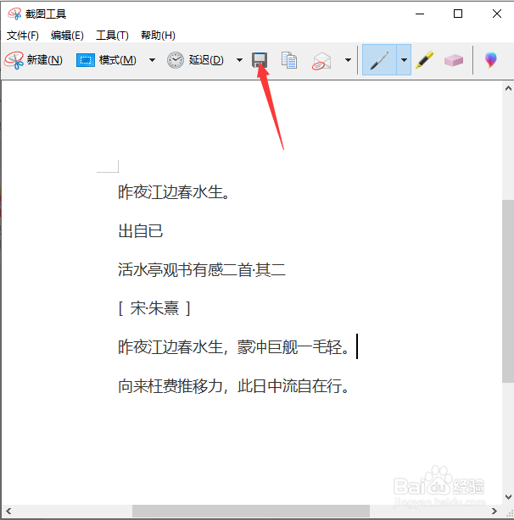Minimize the Snipping Tool window
514x520 pixels.
pyautogui.click(x=420, y=14)
